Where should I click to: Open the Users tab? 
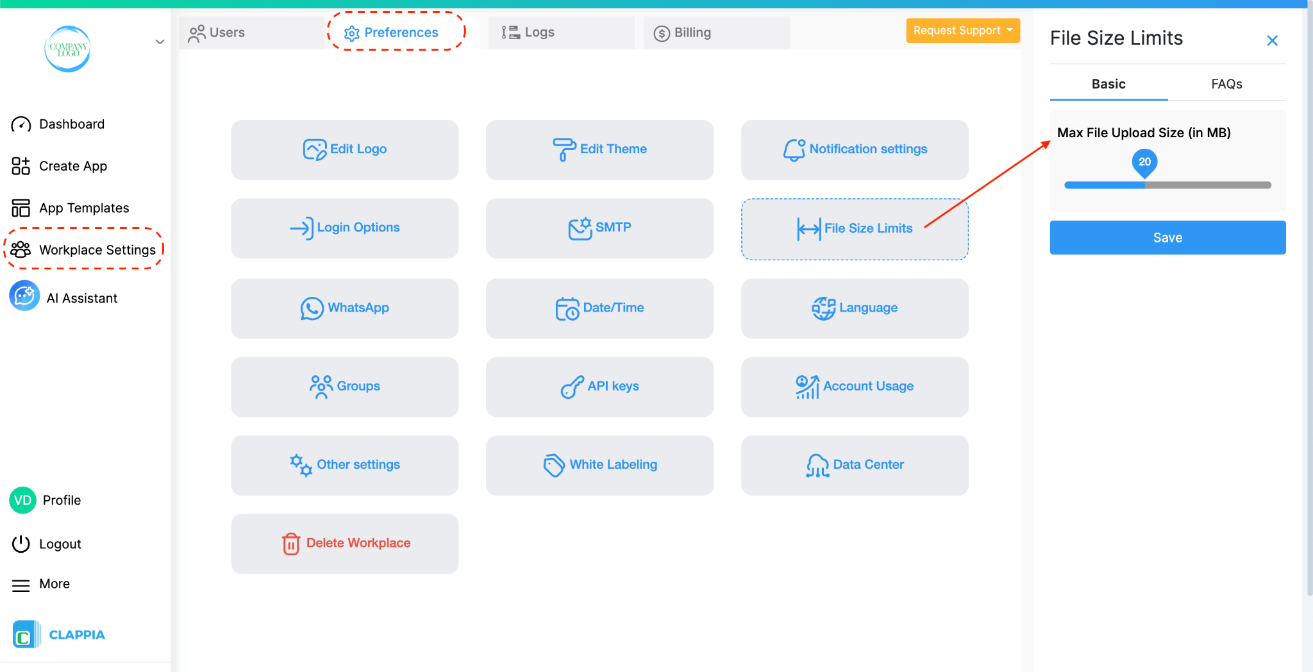tap(251, 33)
